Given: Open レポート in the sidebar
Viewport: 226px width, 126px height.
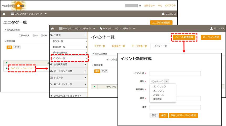Looking at the screenshot, I should coord(69,78).
